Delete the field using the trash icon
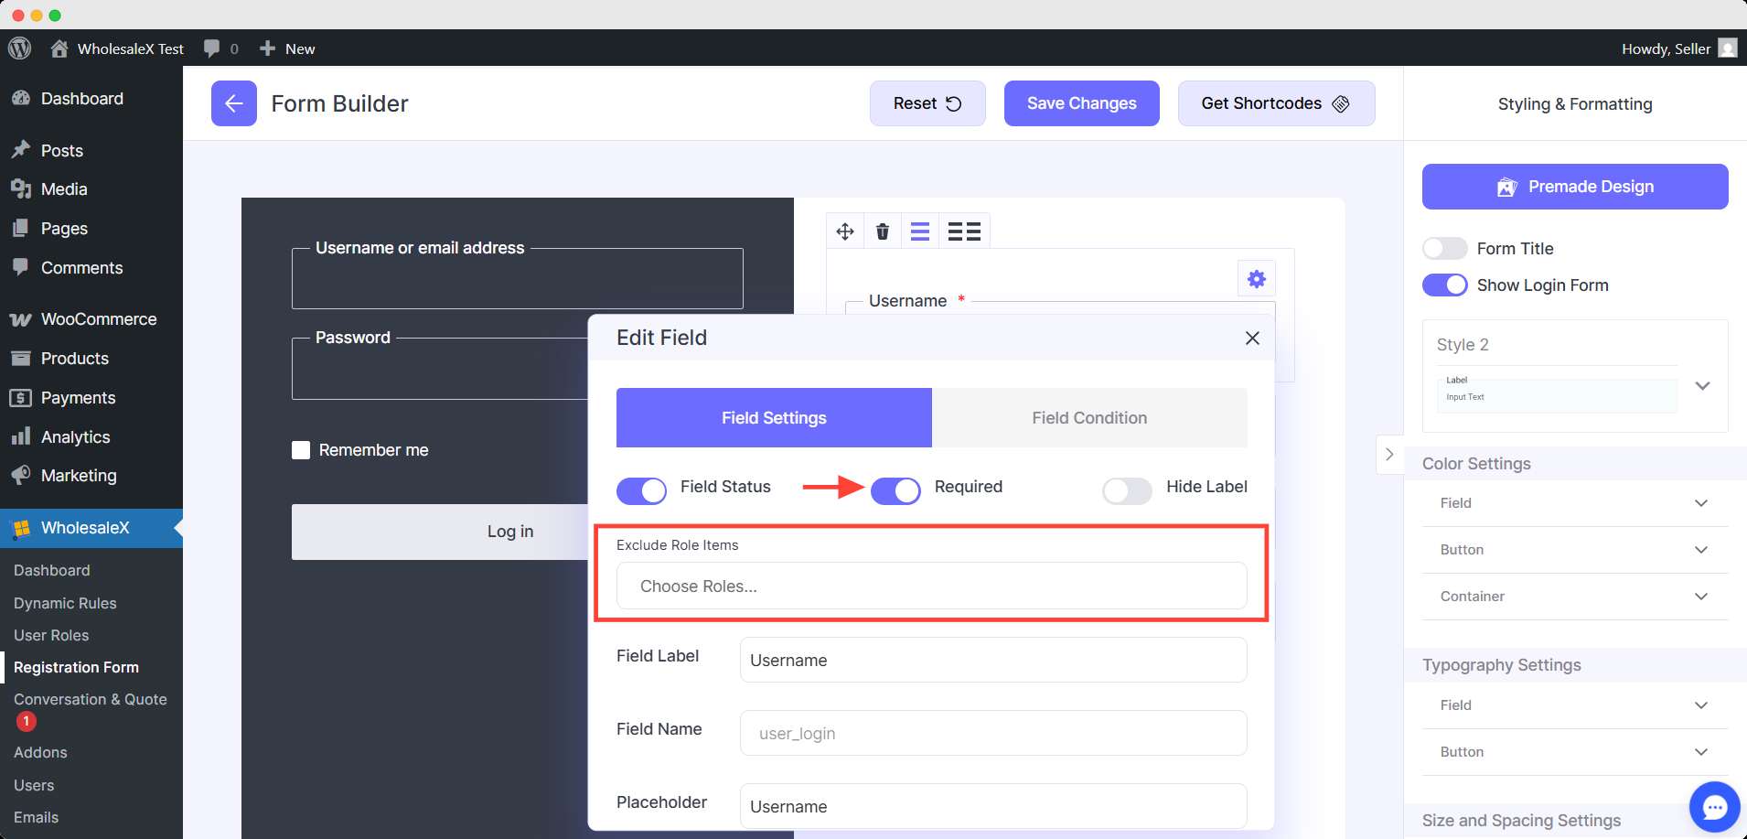Screen dimensions: 1747x839 [x=883, y=231]
